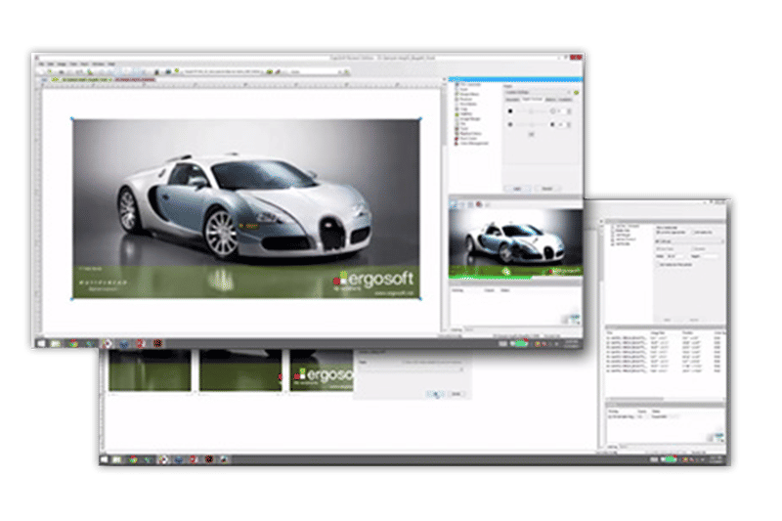This screenshot has height=521, width=782.
Task: Open the combo box in back window dialog
Action: 412,369
